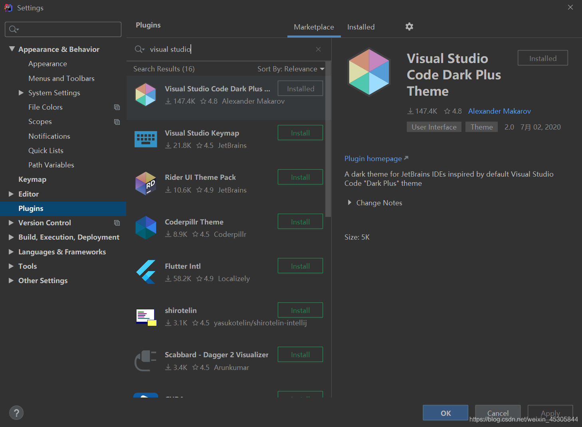This screenshot has width=582, height=427.
Task: Open Menus and Toolbars settings
Action: 61,79
